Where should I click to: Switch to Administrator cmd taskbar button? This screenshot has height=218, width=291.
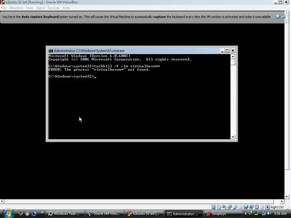[x=184, y=214]
